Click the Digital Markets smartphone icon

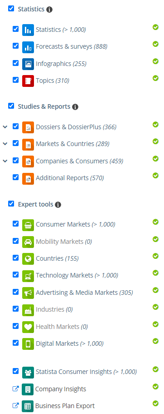(28, 344)
